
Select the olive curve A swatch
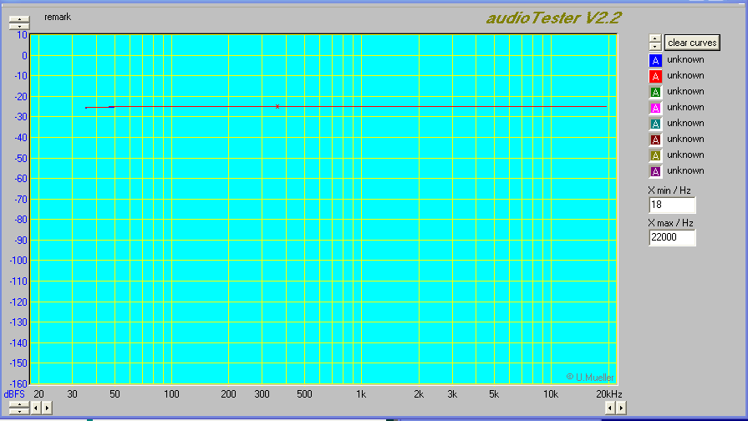[x=655, y=155]
